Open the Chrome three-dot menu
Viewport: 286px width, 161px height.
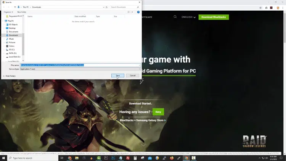[x=283, y=8]
